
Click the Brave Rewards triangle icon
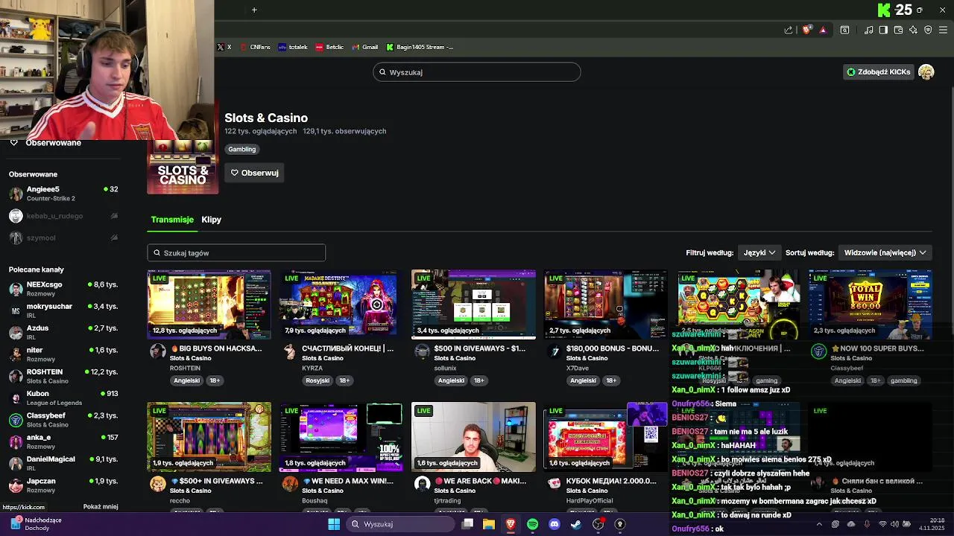(x=823, y=30)
